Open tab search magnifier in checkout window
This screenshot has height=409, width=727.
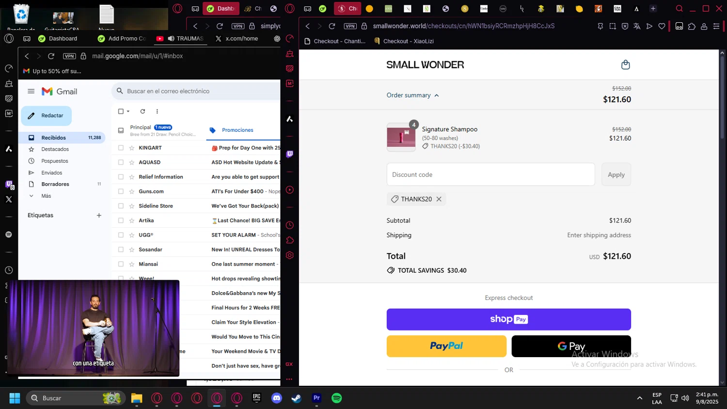pos(679,9)
